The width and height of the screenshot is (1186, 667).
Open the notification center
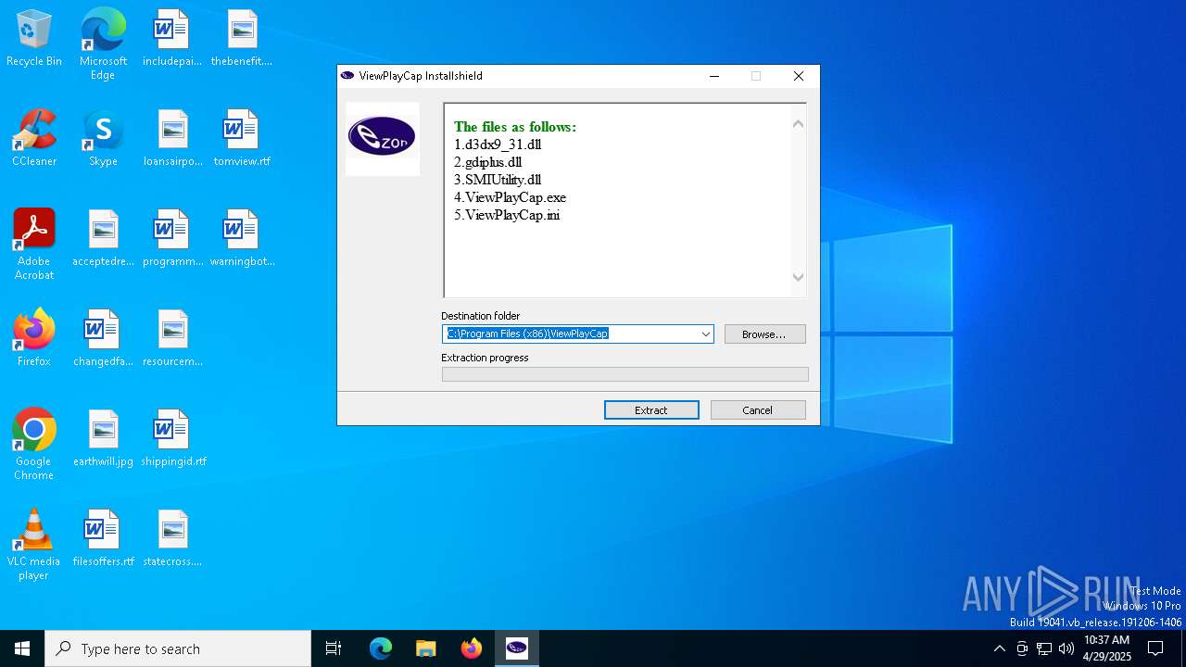point(1155,648)
